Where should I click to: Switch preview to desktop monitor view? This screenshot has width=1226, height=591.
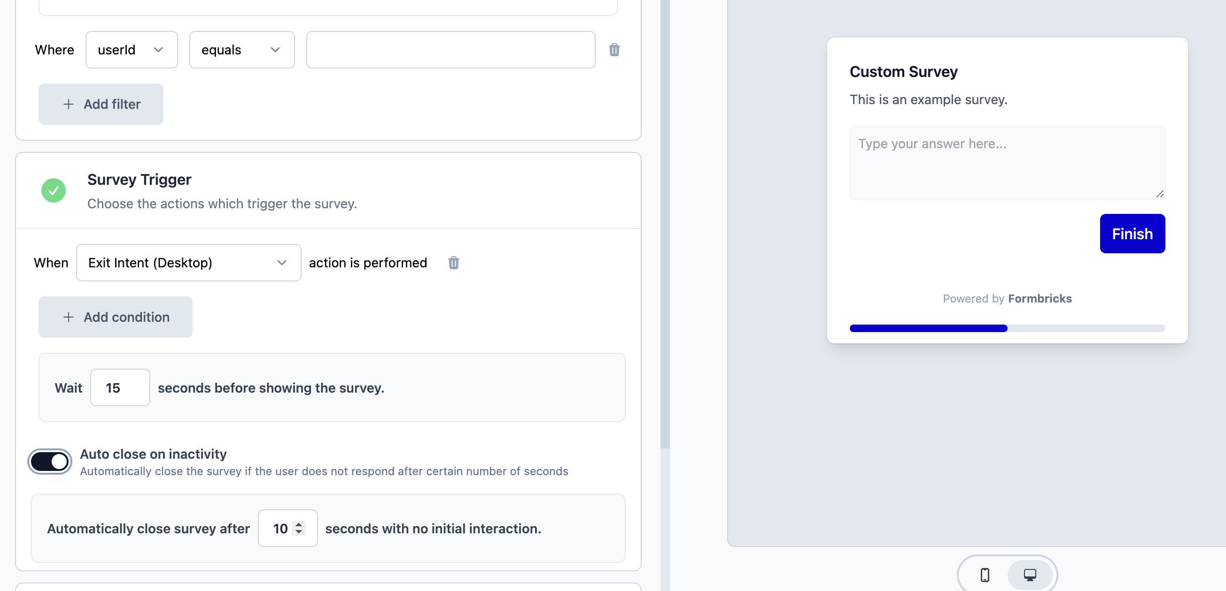pyautogui.click(x=1030, y=575)
